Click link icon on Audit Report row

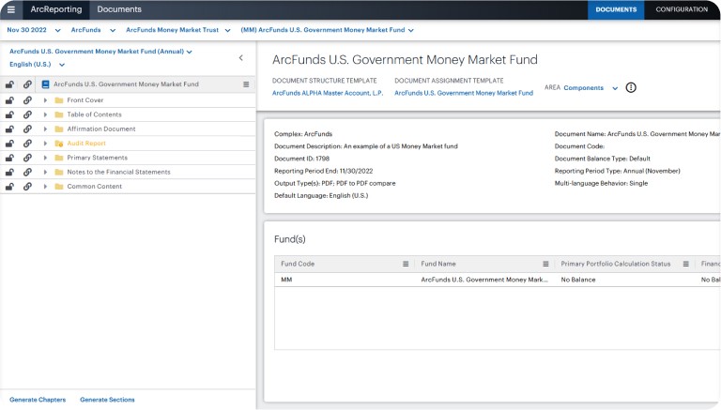tap(27, 144)
